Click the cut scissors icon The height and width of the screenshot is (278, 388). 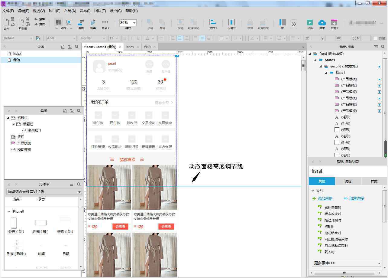pos(28,19)
